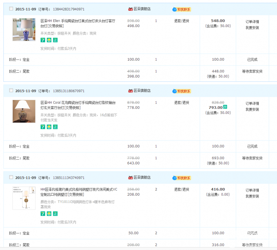Click the Tmall shop icon in the first order header

pos(131,9)
